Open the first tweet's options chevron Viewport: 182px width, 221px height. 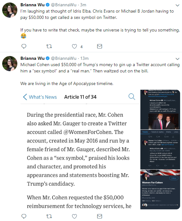pyautogui.click(x=177, y=5)
